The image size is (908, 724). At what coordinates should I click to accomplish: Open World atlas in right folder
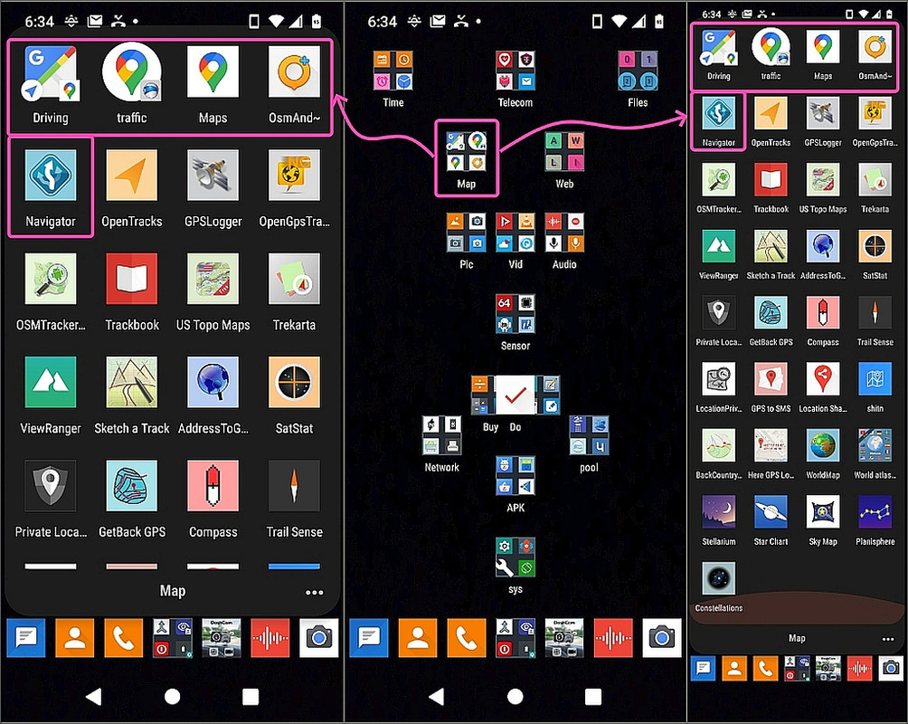pos(875,445)
